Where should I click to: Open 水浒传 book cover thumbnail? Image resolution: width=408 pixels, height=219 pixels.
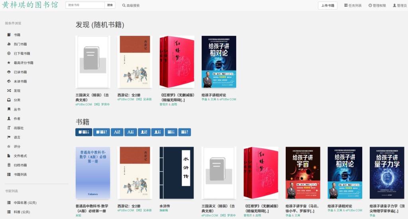(x=177, y=173)
